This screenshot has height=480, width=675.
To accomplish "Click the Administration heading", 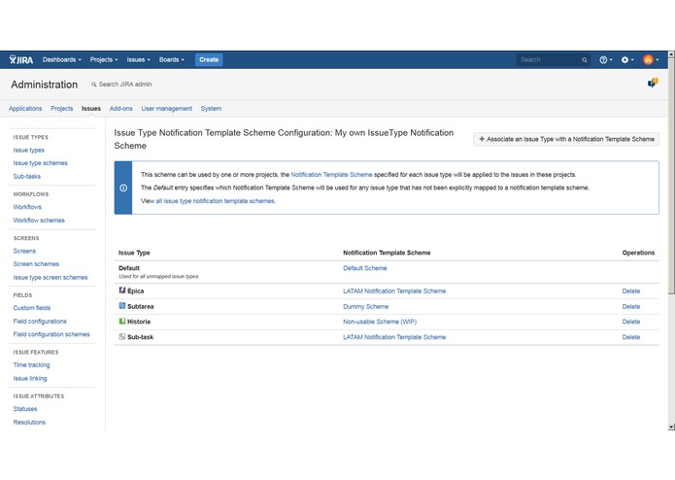I will (45, 85).
